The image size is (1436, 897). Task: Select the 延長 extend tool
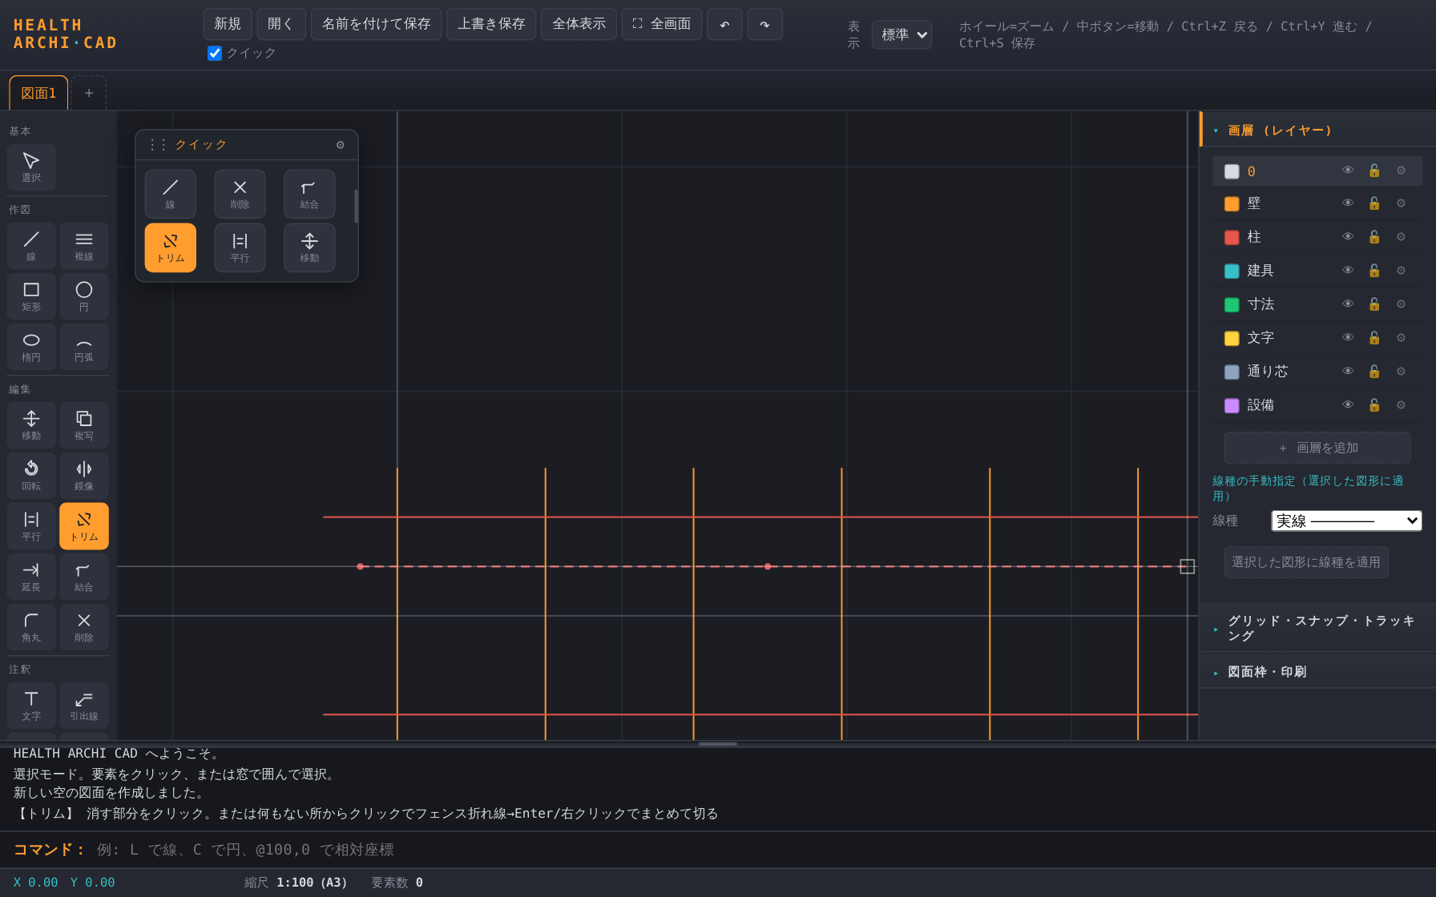pyautogui.click(x=31, y=576)
